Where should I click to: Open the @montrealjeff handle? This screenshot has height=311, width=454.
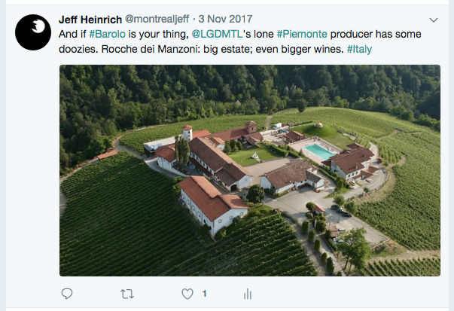(x=157, y=19)
